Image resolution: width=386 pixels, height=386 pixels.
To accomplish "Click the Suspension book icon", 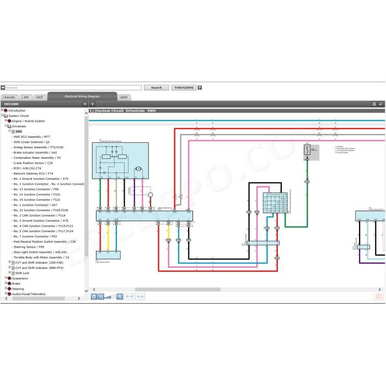I will [x=9, y=278].
